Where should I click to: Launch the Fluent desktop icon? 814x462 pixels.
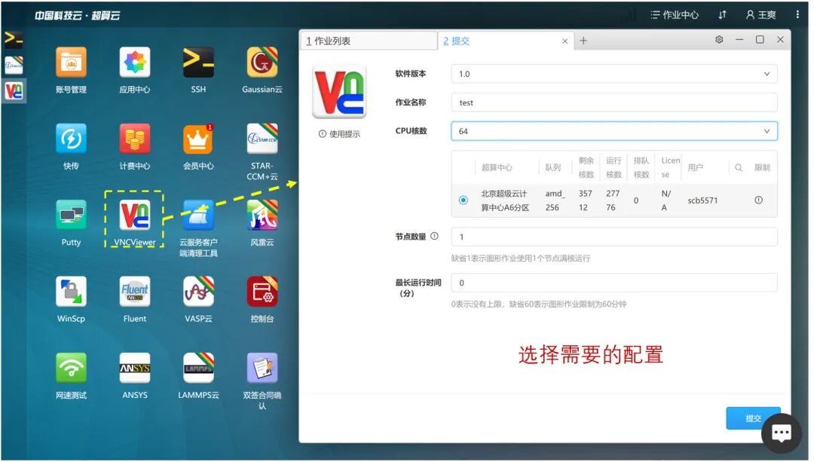pos(134,291)
